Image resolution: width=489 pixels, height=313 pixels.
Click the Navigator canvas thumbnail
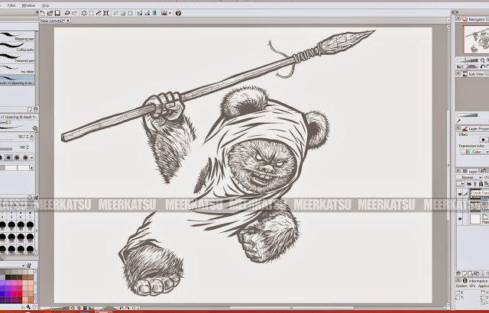pyautogui.click(x=476, y=40)
